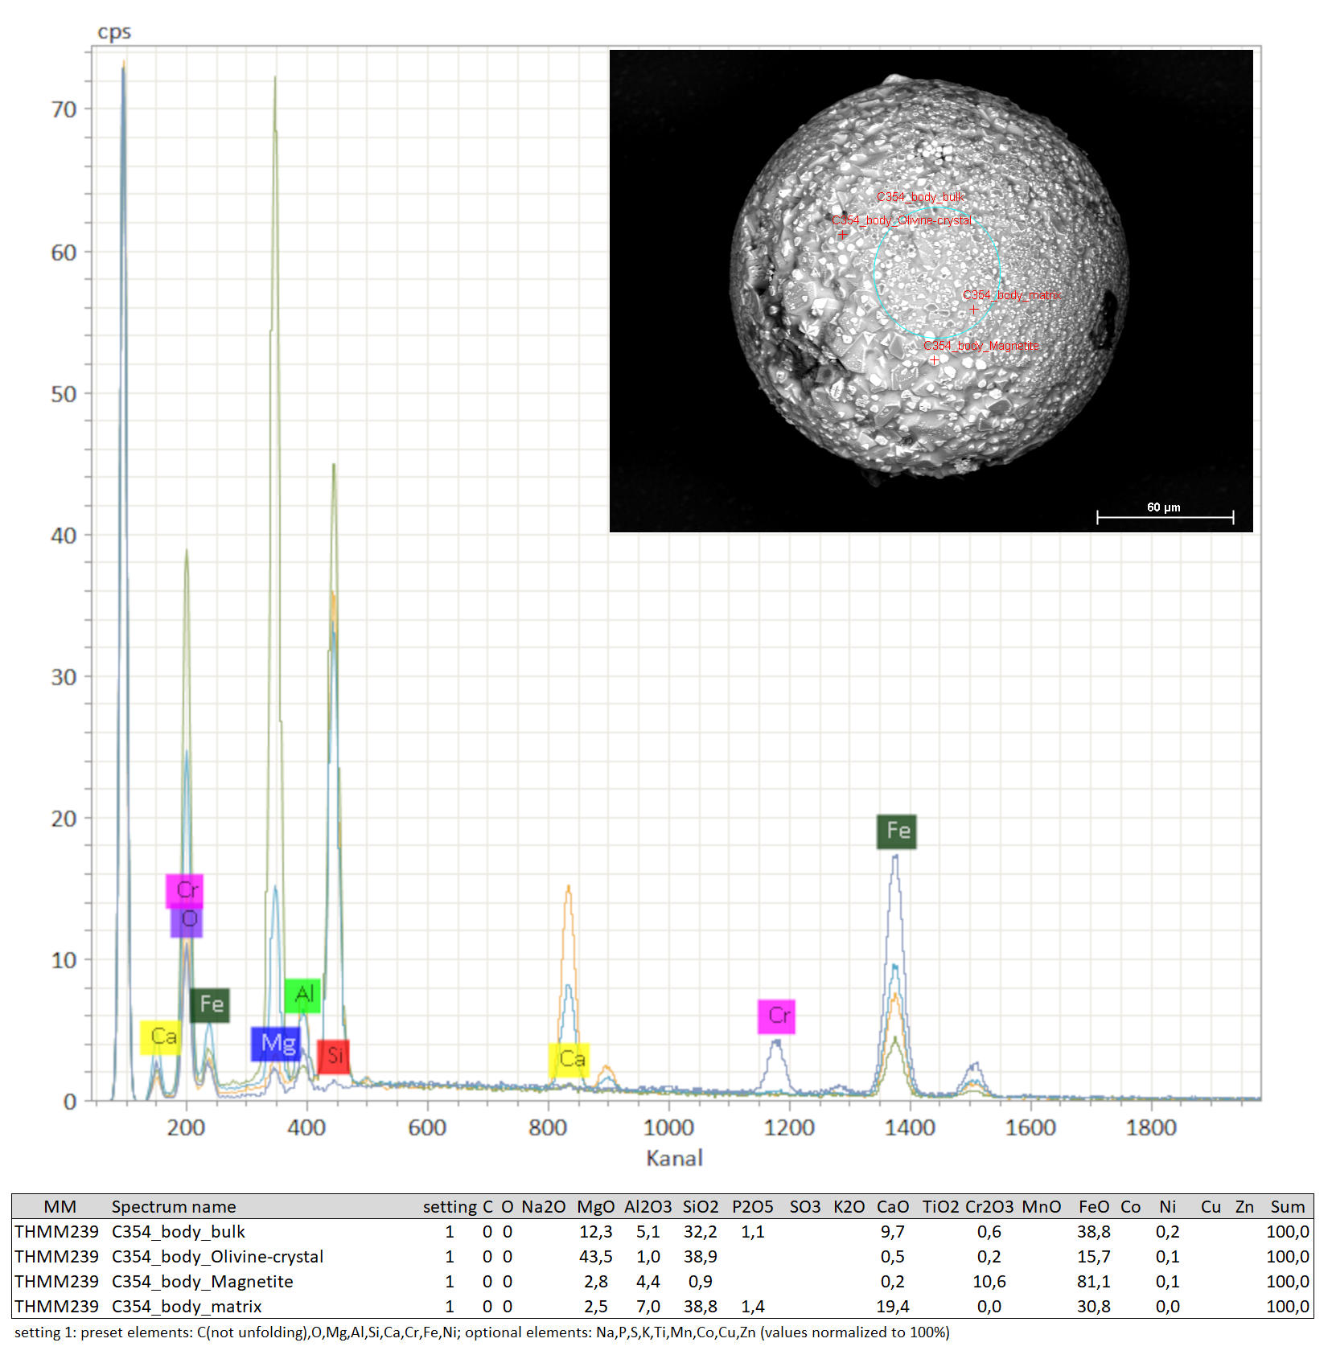
Task: Click the Fe label near channel 1400
Action: pyautogui.click(x=896, y=831)
